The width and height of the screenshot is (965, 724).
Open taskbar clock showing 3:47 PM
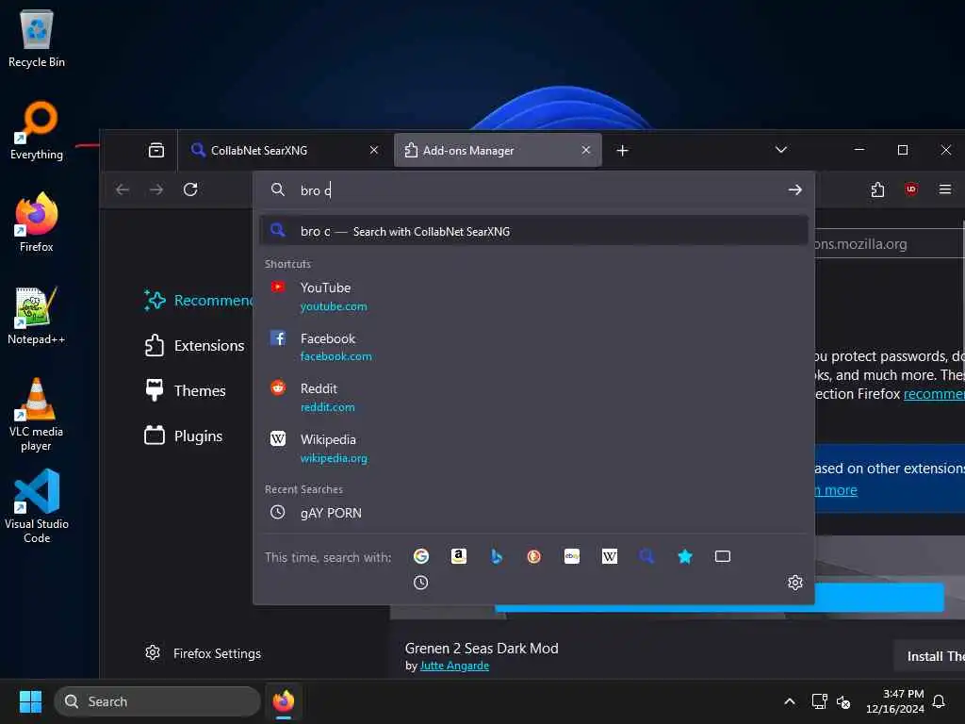pyautogui.click(x=895, y=701)
